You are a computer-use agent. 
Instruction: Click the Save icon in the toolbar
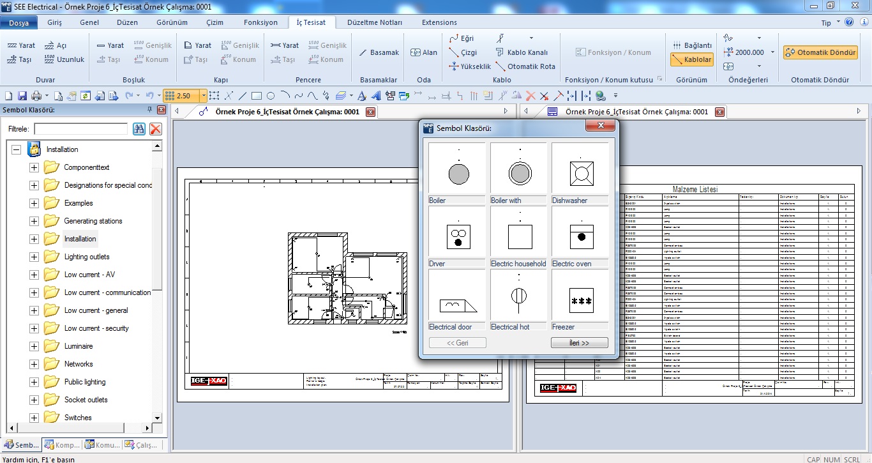[22, 96]
